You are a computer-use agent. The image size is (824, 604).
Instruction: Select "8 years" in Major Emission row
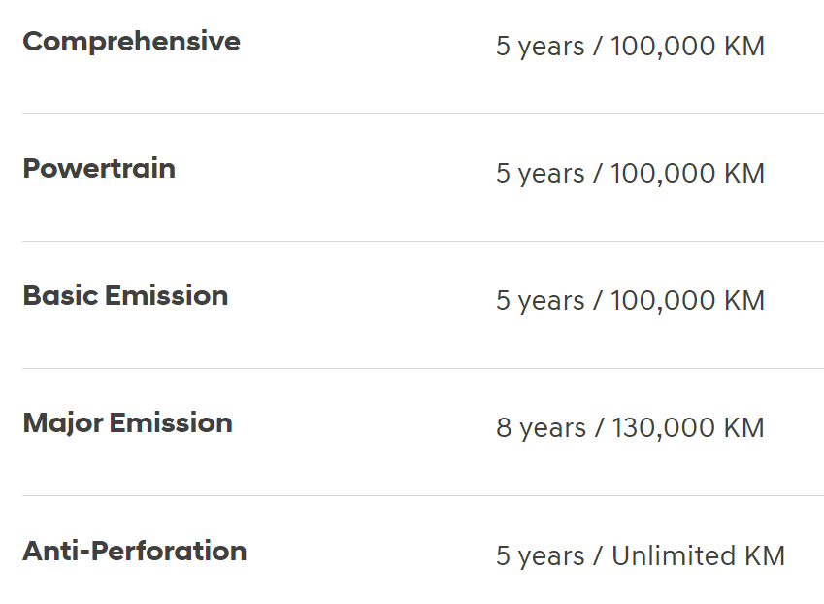[x=542, y=428]
